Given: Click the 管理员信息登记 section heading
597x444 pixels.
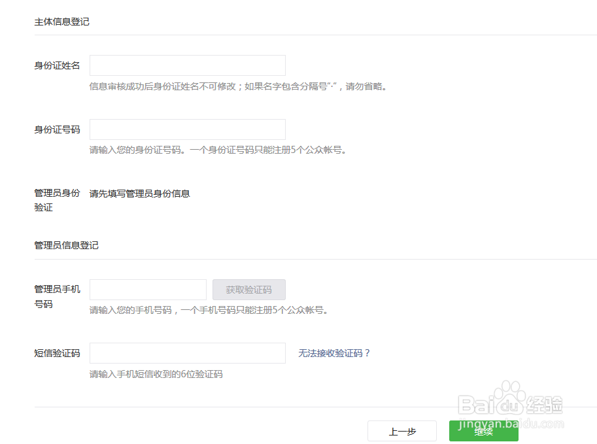Looking at the screenshot, I should 66,245.
